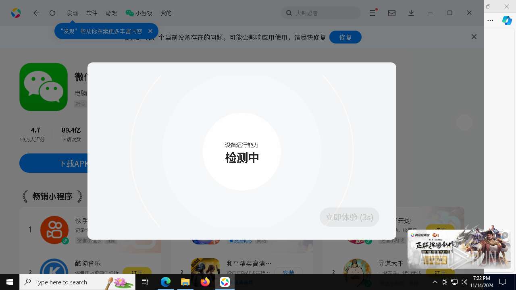Switch to the 软件 tab
Image resolution: width=516 pixels, height=290 pixels.
(92, 13)
